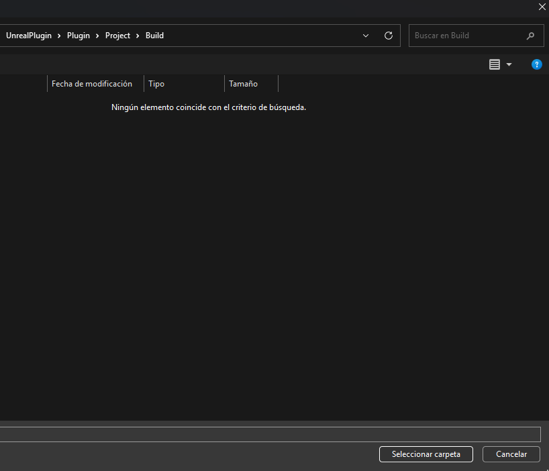
Task: Expand the address bar history dropdown
Action: pyautogui.click(x=366, y=36)
